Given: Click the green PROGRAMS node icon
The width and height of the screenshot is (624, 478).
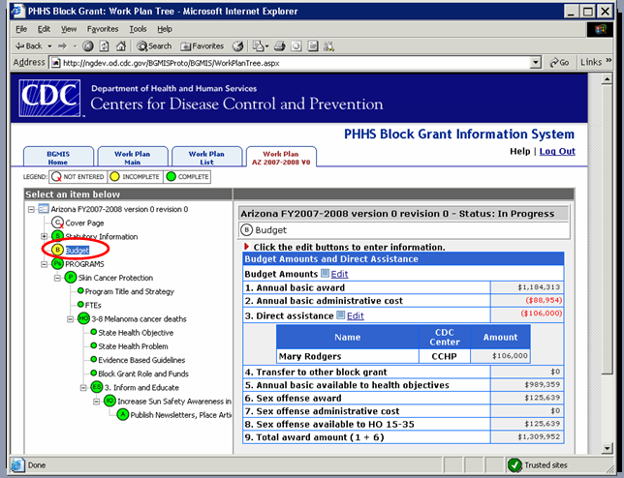Looking at the screenshot, I should (57, 264).
